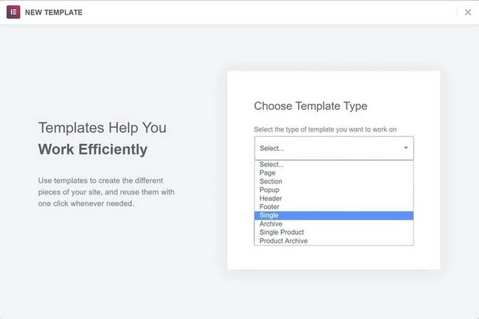
Task: Click the dropdown arrow in select field
Action: pos(406,148)
